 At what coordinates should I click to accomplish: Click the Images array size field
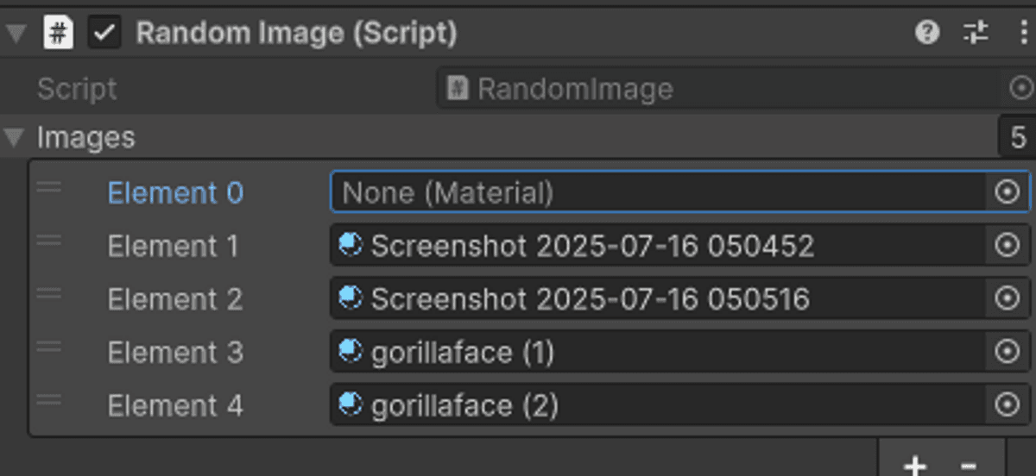pyautogui.click(x=1017, y=137)
